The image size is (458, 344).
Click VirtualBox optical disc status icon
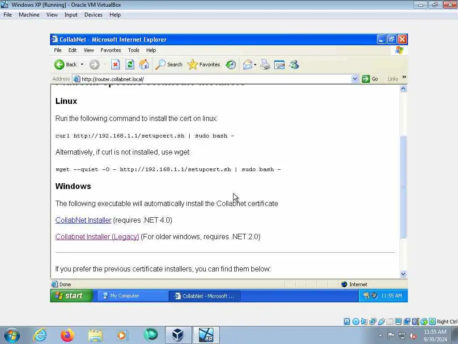point(356,322)
